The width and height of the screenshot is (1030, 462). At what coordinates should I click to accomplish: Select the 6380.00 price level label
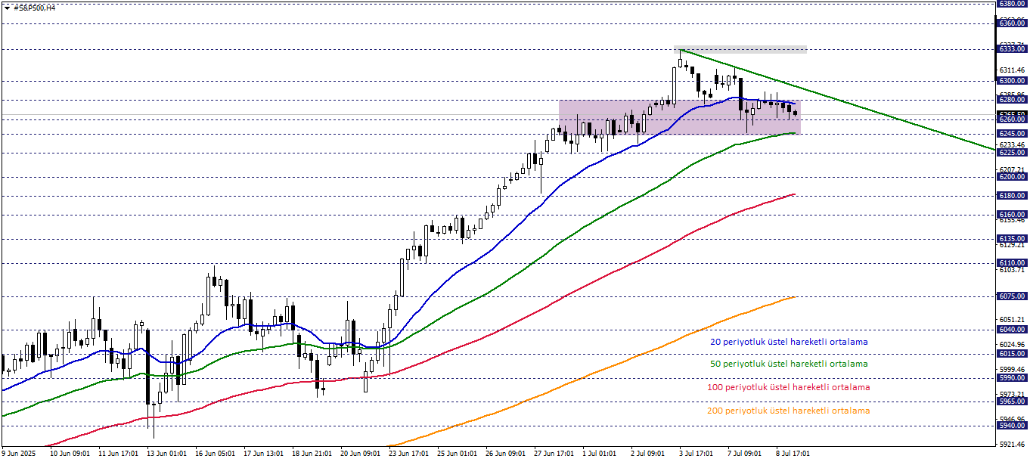(1012, 3)
